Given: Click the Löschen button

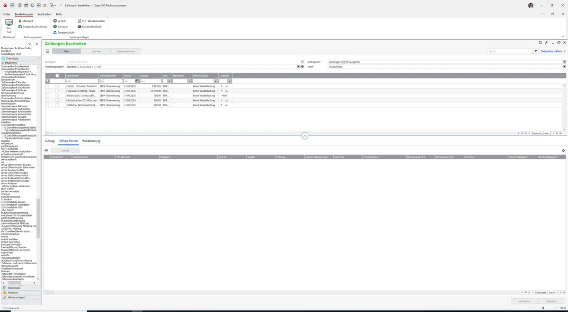Looking at the screenshot, I should click(96, 51).
